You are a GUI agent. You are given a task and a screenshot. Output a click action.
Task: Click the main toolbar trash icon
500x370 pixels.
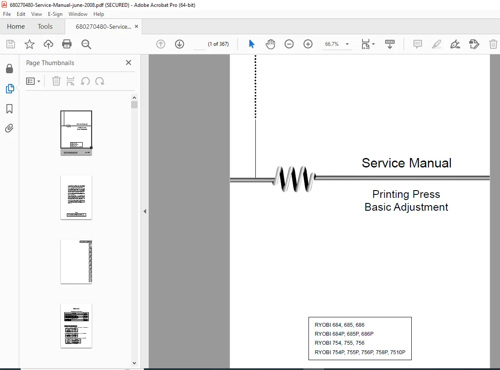(493, 44)
